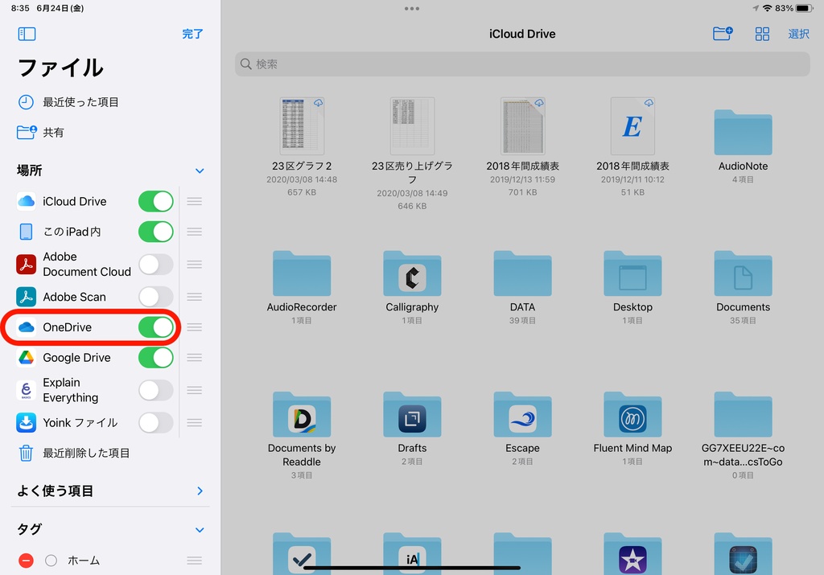824x575 pixels.
Task: Tap the reorder handle for Explain Everything
Action: coord(195,390)
